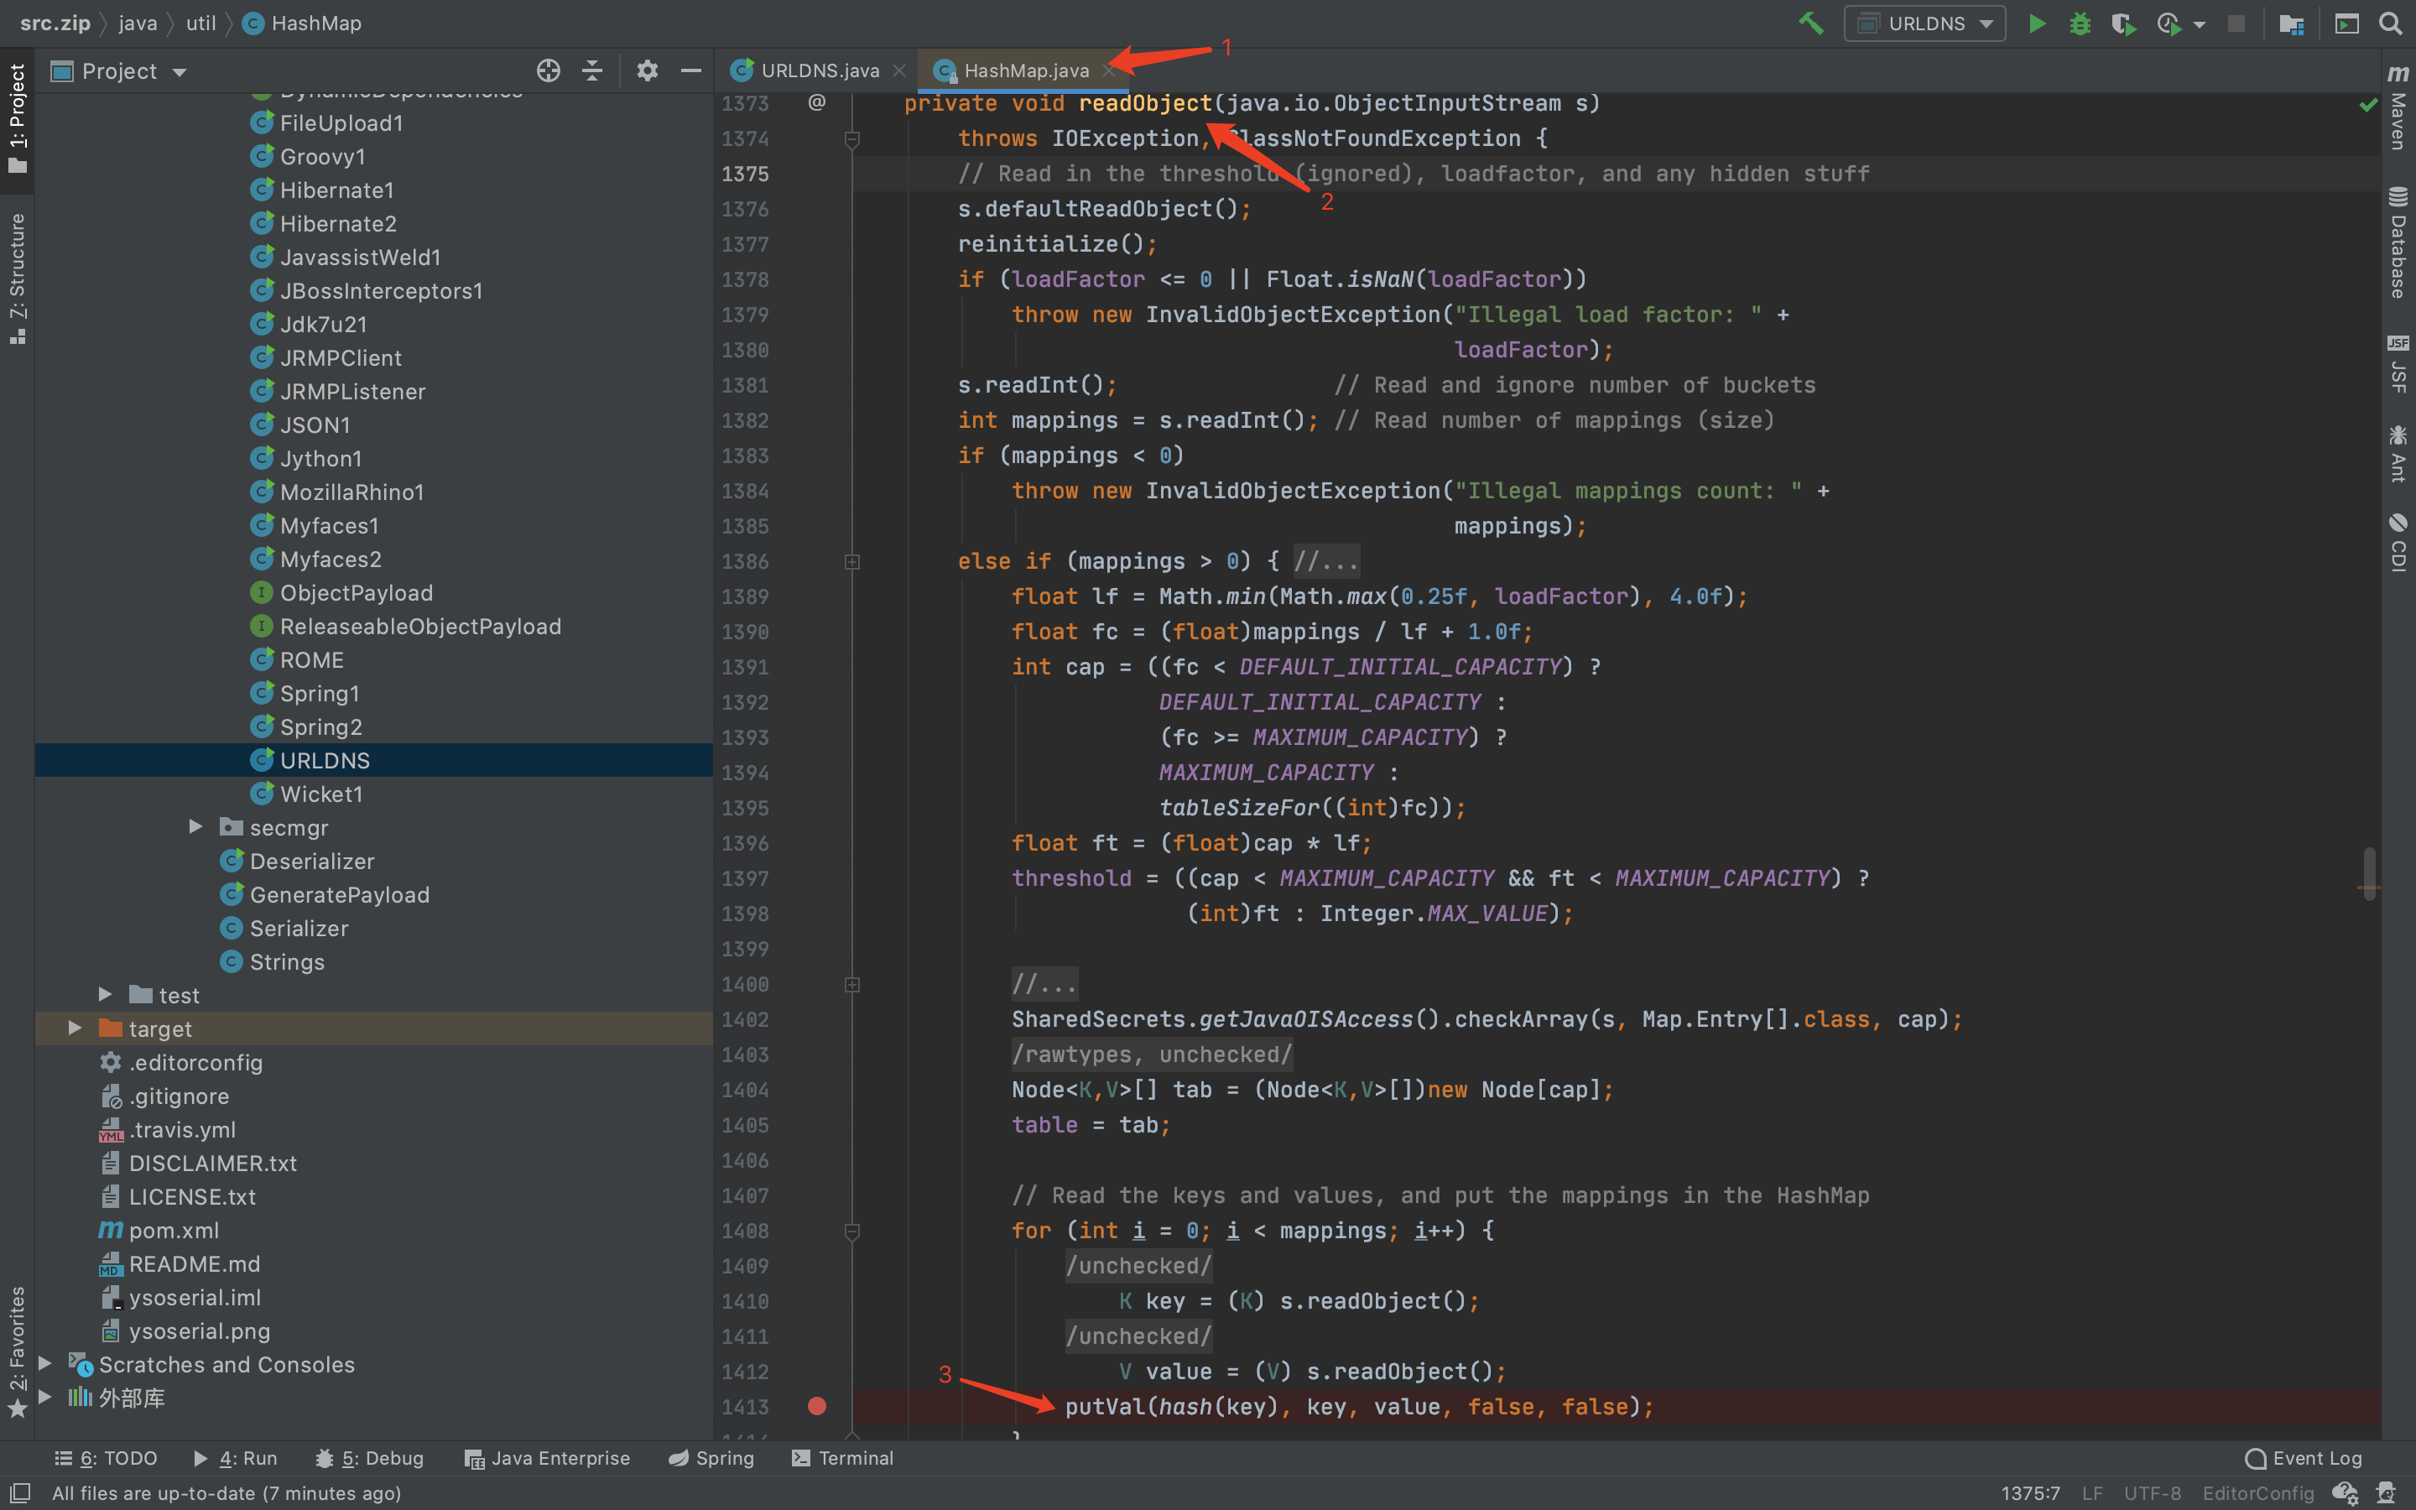Start debugging with the bug icon
The image size is (2416, 1510).
click(2080, 23)
